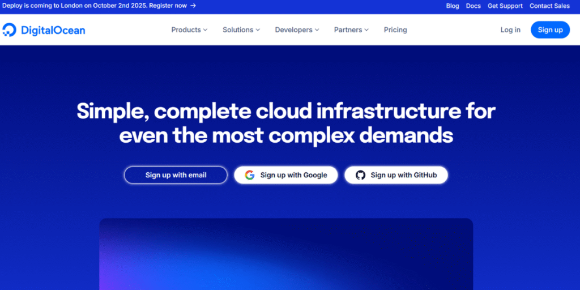Expand the Products menu chevron
The height and width of the screenshot is (290, 580).
[205, 30]
